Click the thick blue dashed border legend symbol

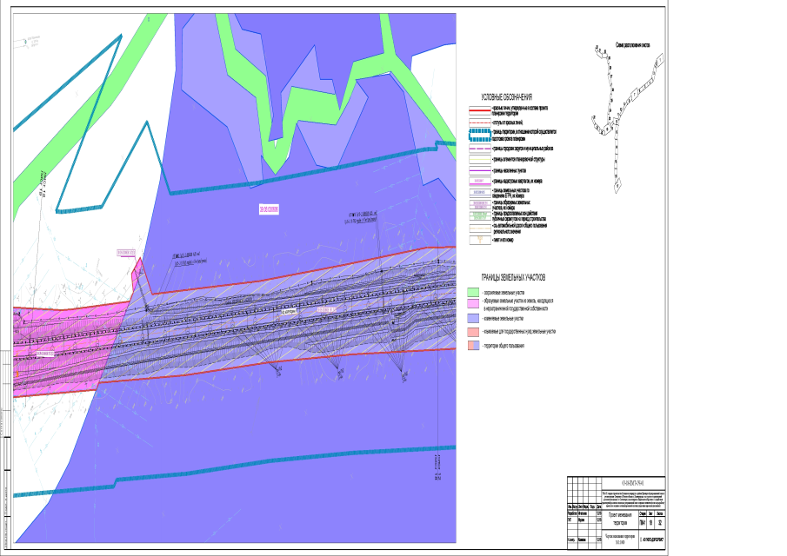(478, 134)
